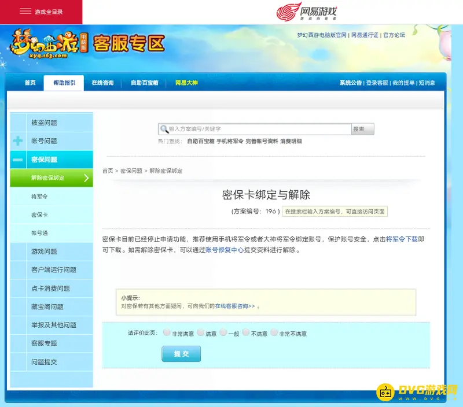The image size is (463, 407).
Task: Click the 登录客服 link
Action: [x=377, y=83]
